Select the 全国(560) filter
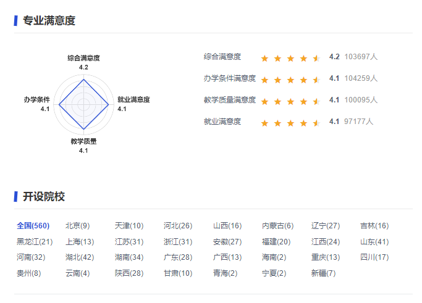The height and width of the screenshot is (303, 422). [33, 226]
